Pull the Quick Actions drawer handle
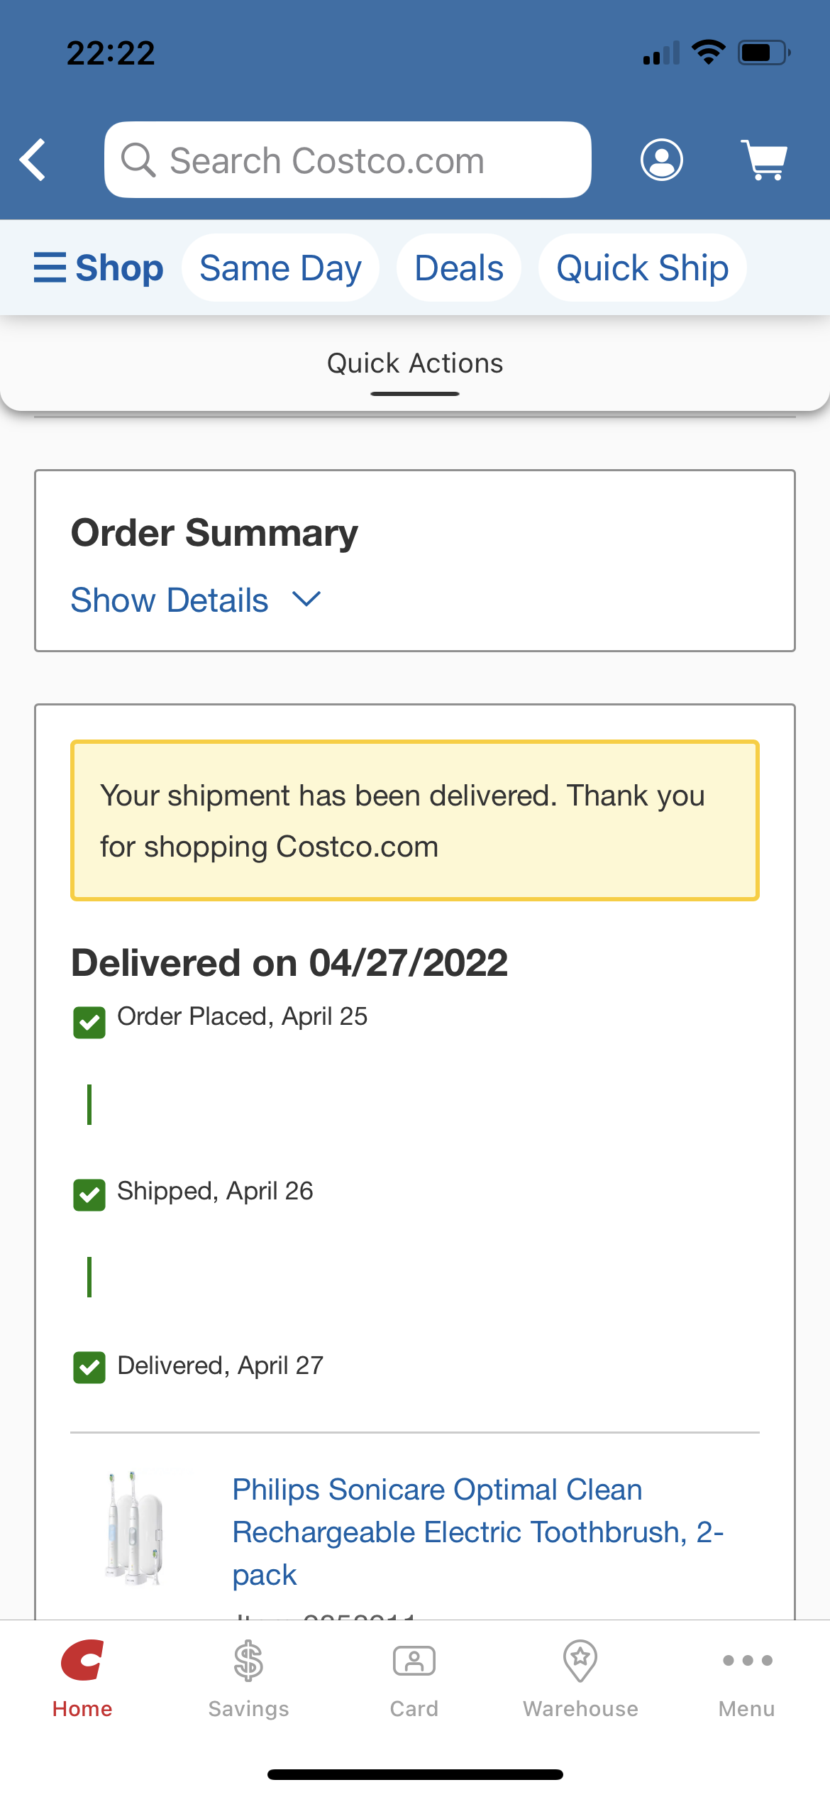Screen dimensions: 830x1797 pos(415,393)
